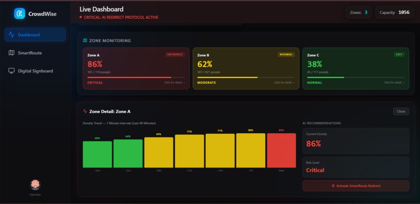Click the CrowdWise logo icon

coord(20,14)
